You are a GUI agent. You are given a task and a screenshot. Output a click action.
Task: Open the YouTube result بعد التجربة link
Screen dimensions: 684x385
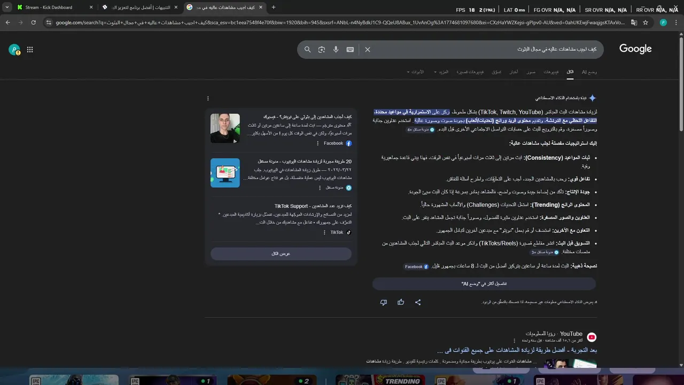pyautogui.click(x=517, y=351)
